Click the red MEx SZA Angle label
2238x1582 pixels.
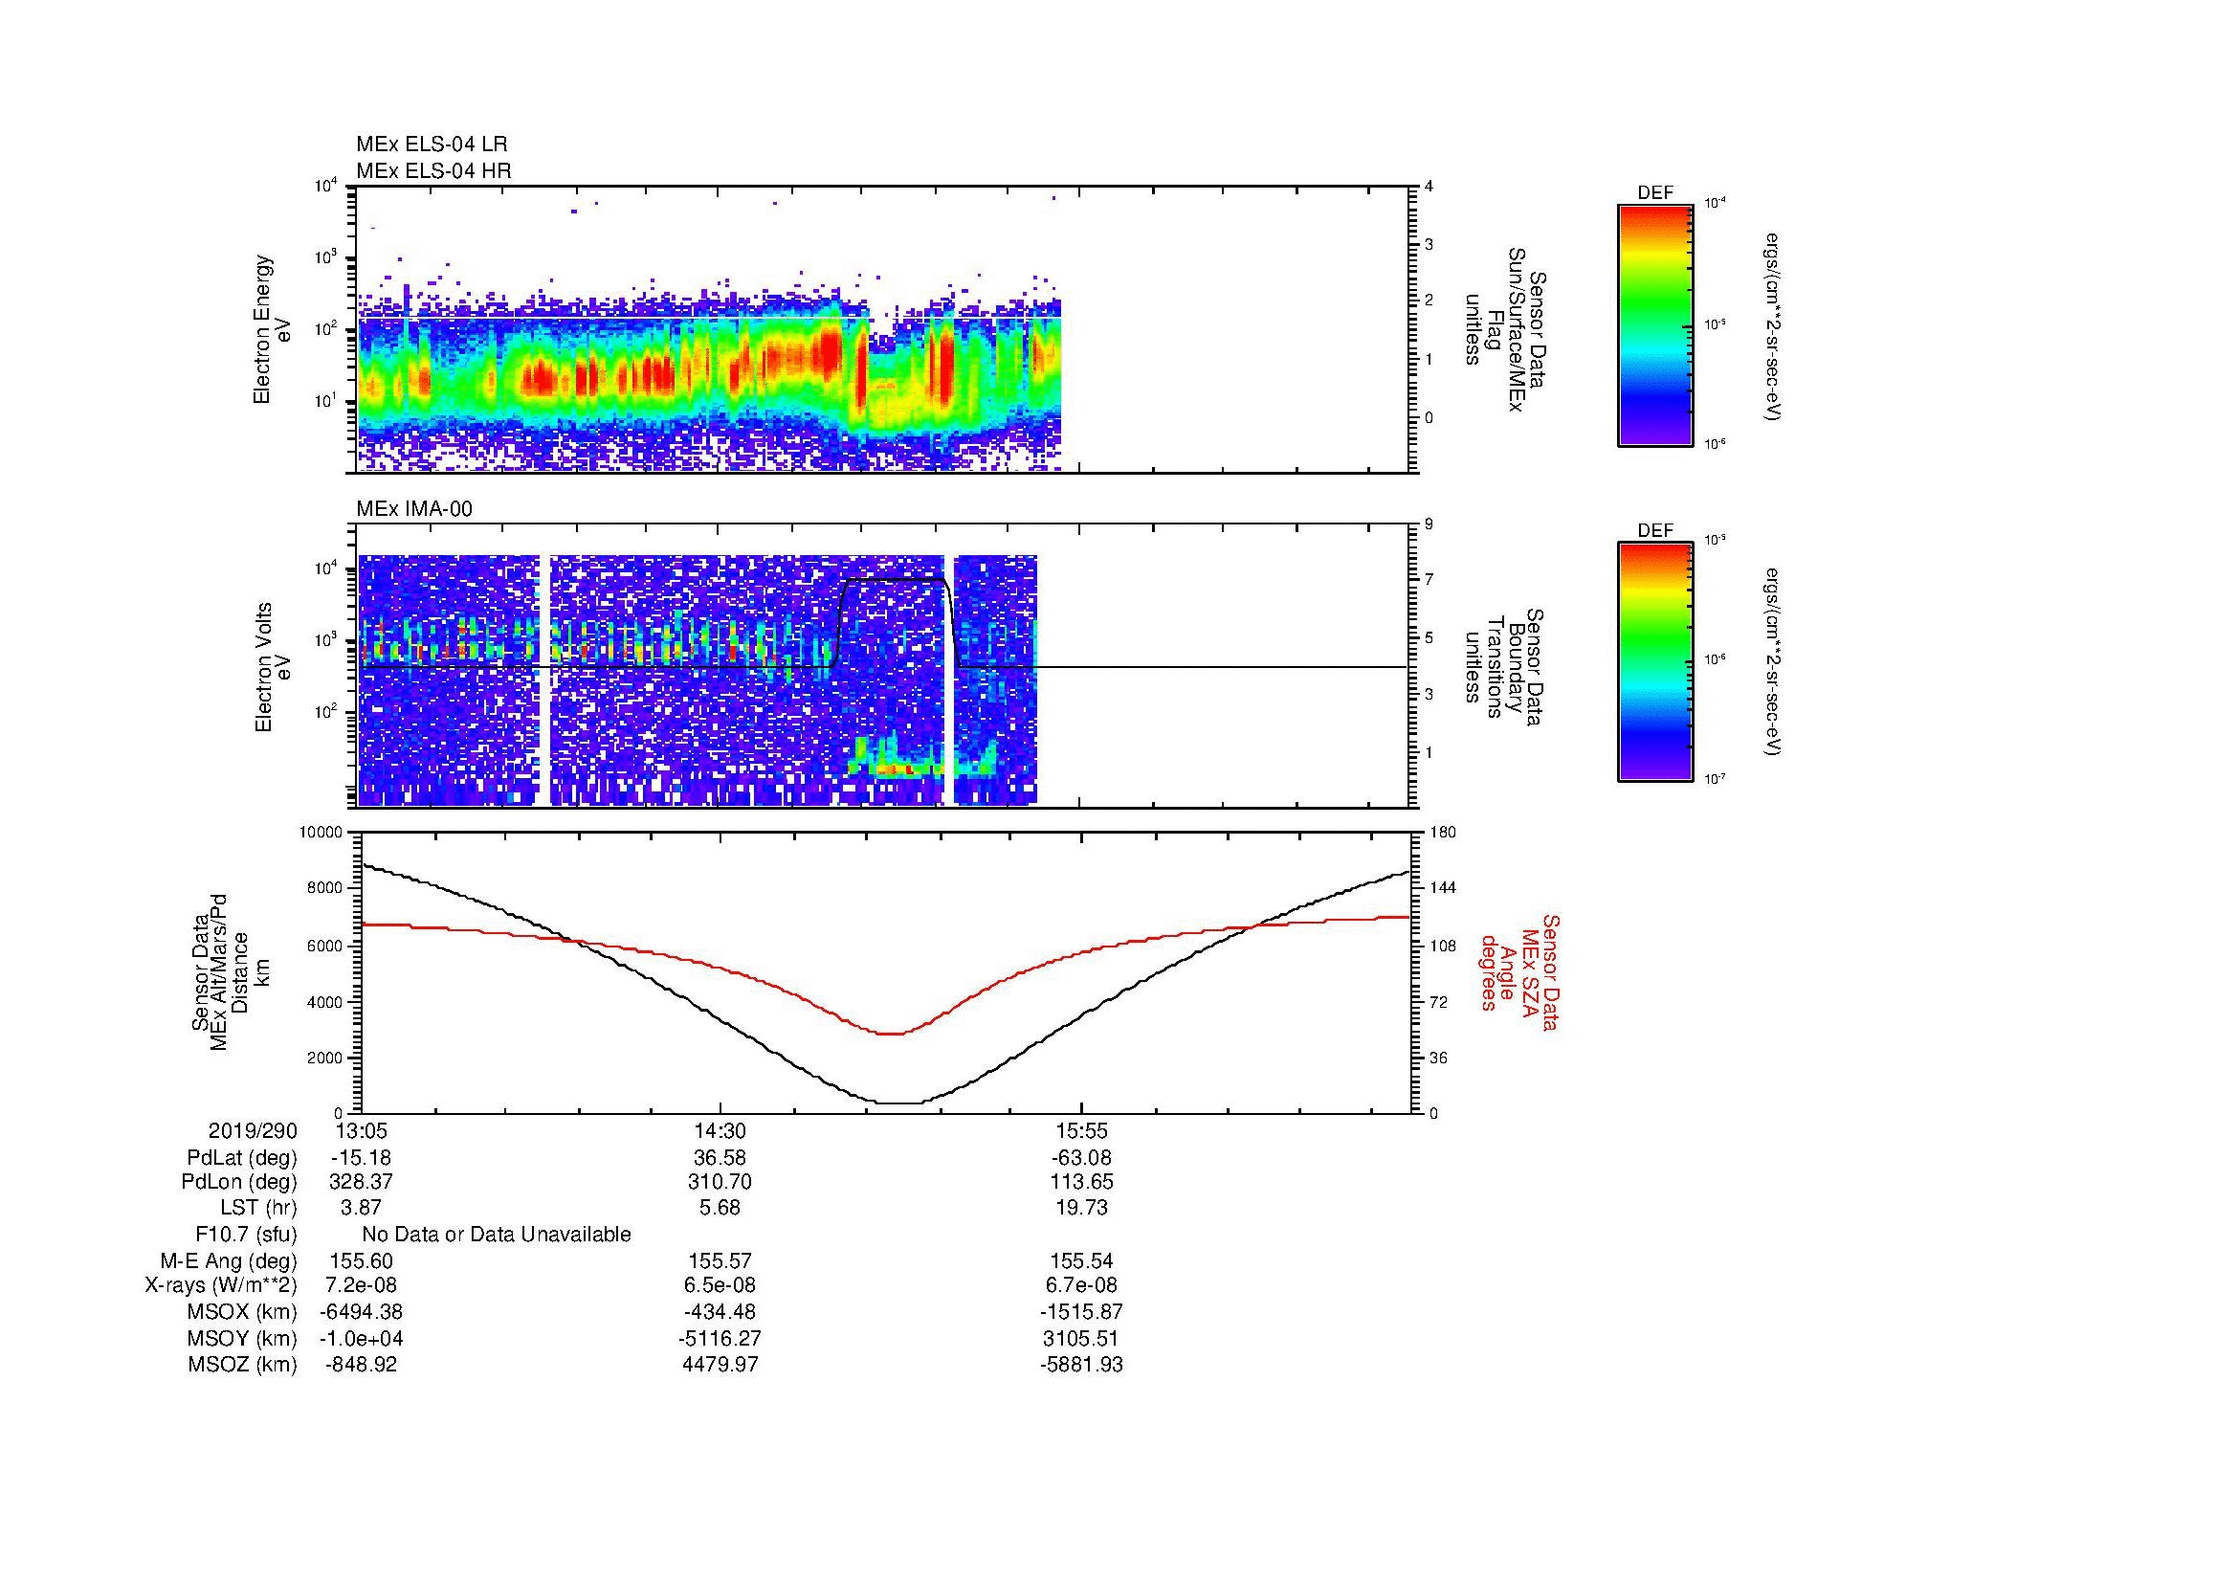tap(1518, 971)
